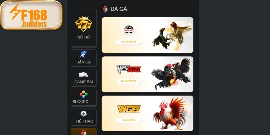Click the Đá Gà WGB button

point(129,120)
